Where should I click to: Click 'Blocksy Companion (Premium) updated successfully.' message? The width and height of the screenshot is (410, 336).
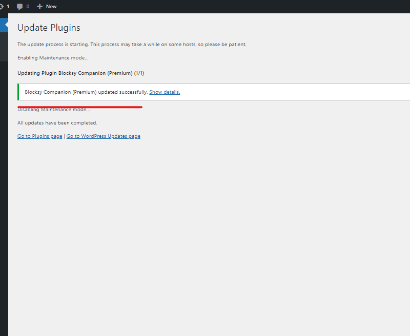(x=86, y=92)
